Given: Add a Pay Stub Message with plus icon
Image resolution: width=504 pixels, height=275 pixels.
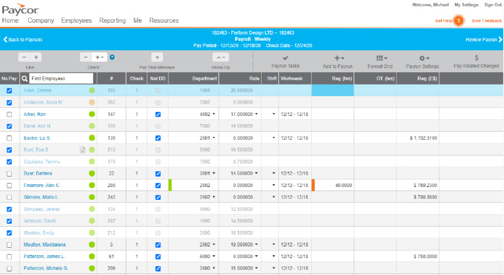Looking at the screenshot, I should (157, 57).
